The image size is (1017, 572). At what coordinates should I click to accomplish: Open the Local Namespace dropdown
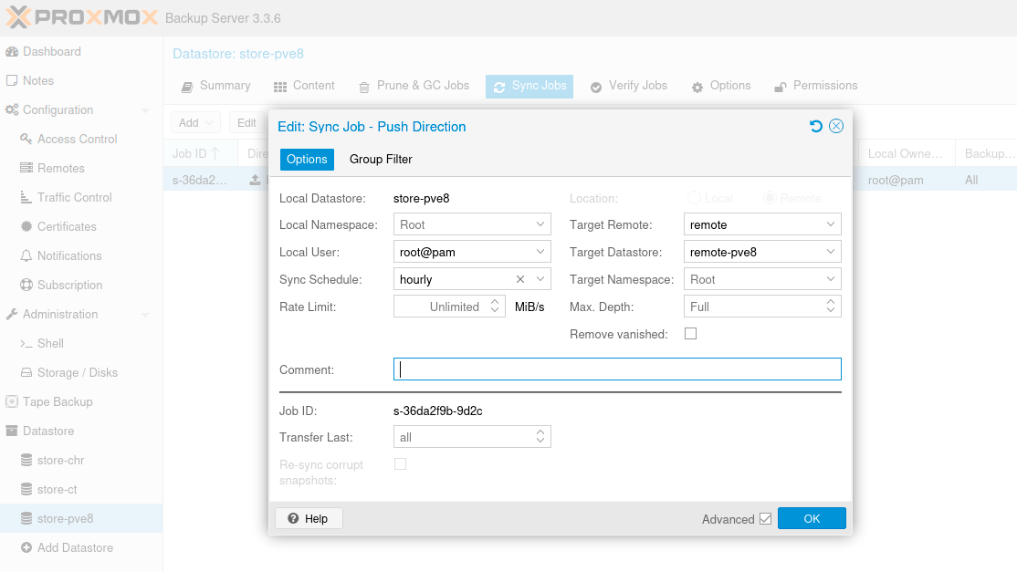[540, 224]
